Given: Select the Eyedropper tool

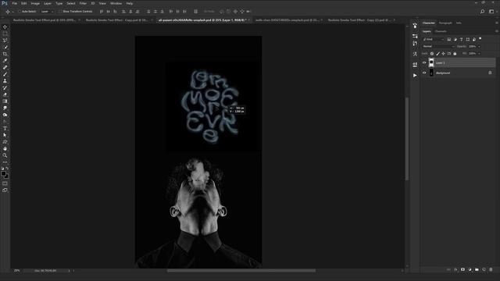Looking at the screenshot, I should (x=5, y=61).
